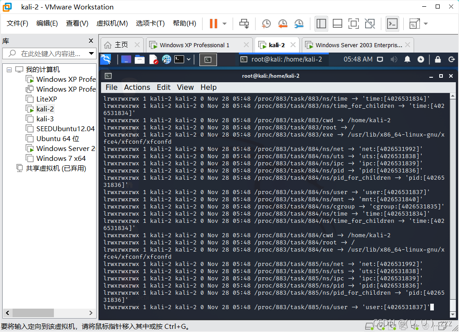Open the 虚拟机(M) menu
459x332 pixels.
point(112,23)
